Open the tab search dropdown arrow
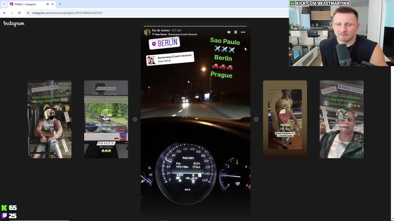This screenshot has height=221, width=394. pos(4,4)
